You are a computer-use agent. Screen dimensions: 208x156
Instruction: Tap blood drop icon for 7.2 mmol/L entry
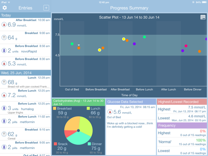point(4,95)
